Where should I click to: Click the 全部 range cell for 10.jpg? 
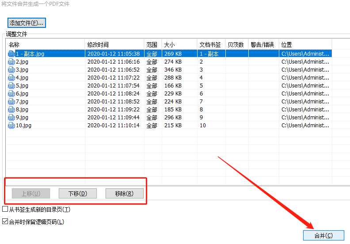tap(152, 126)
